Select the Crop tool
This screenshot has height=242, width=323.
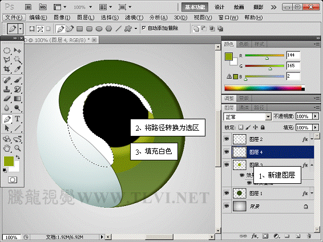click(7, 69)
